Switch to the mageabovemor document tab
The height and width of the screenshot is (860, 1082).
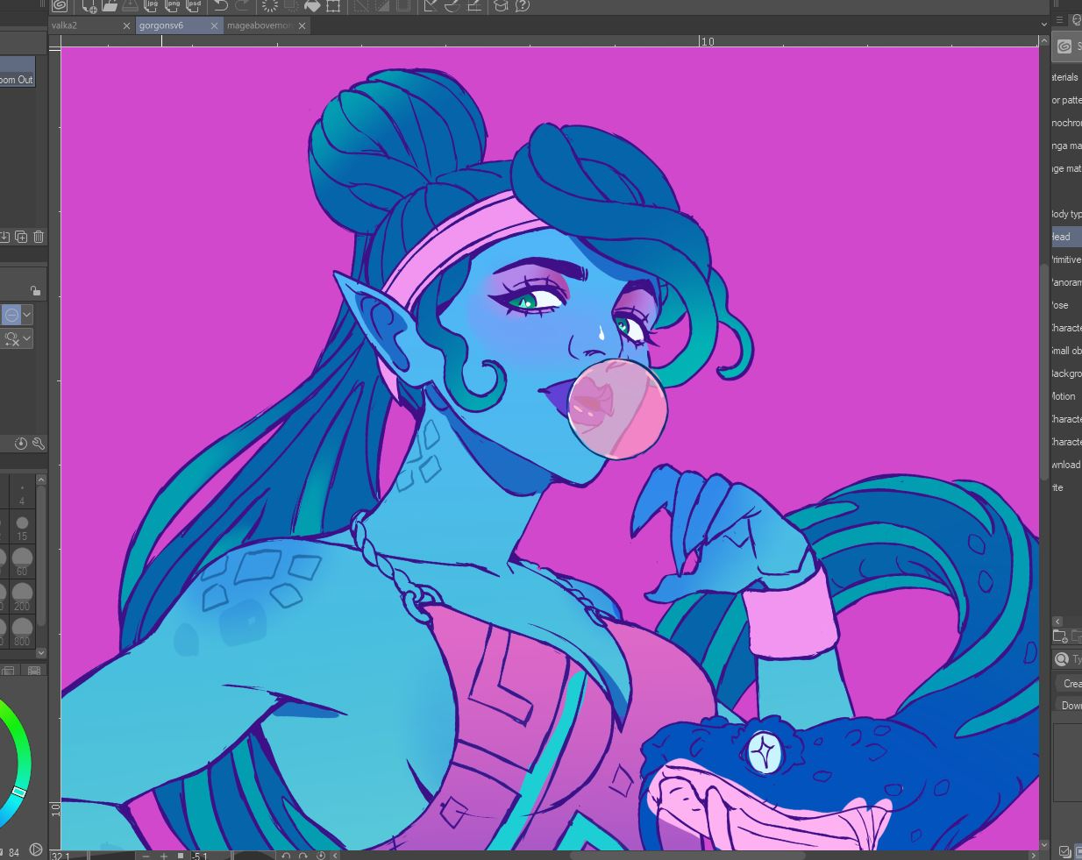(x=259, y=25)
